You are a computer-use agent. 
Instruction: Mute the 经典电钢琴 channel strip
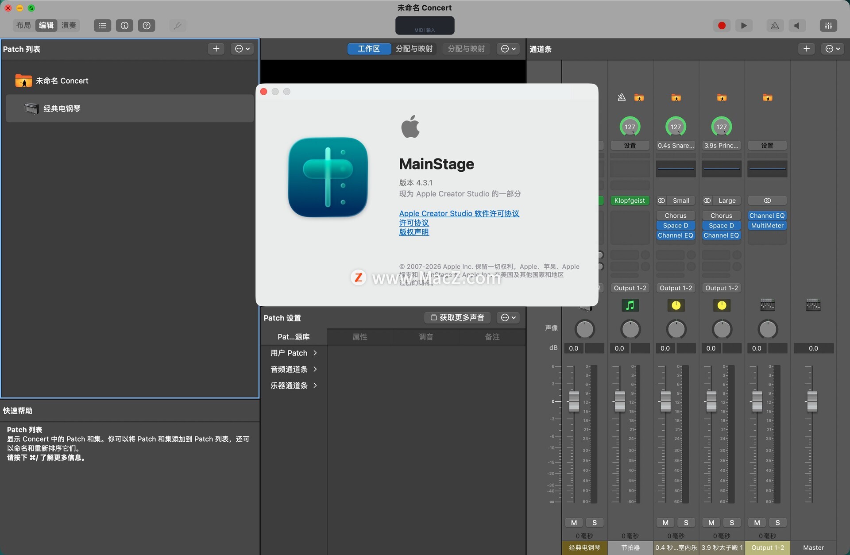574,523
